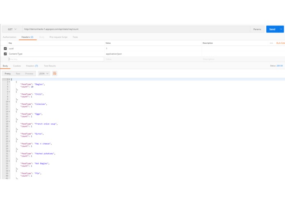The image size is (285, 203).
Task: Click the New key input field
Action: pos(56,59)
